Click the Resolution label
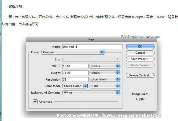Image resolution: width=178 pixels, height=121 pixels. (x=53, y=79)
